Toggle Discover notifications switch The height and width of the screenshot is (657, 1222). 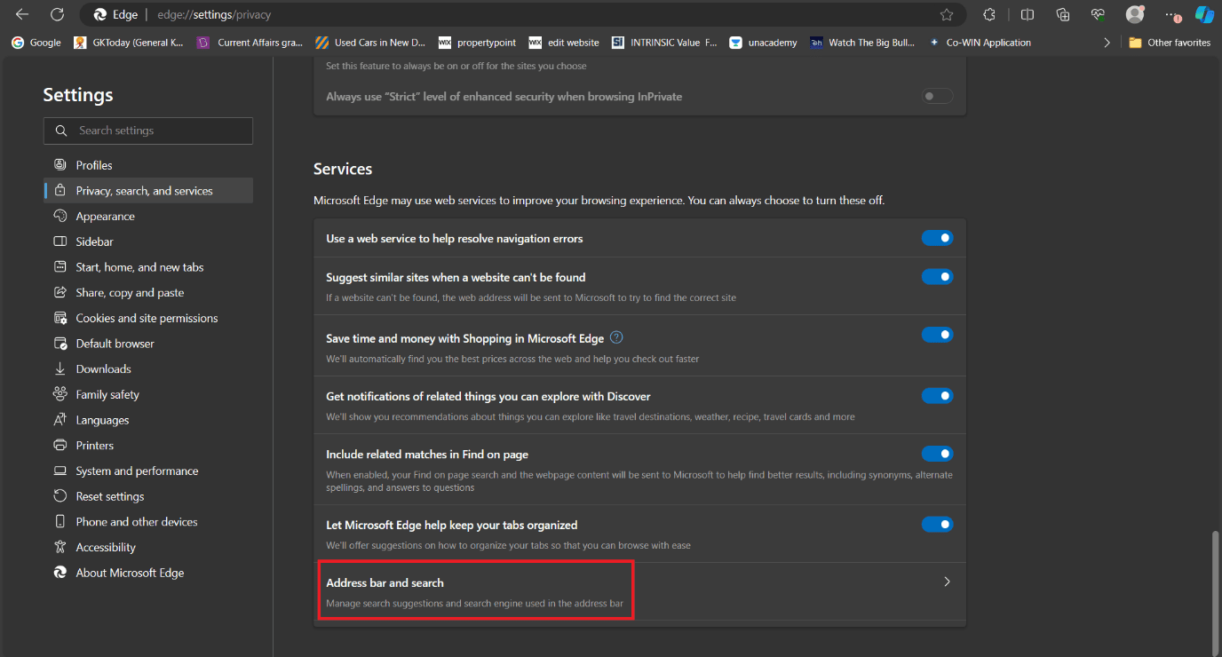(937, 396)
